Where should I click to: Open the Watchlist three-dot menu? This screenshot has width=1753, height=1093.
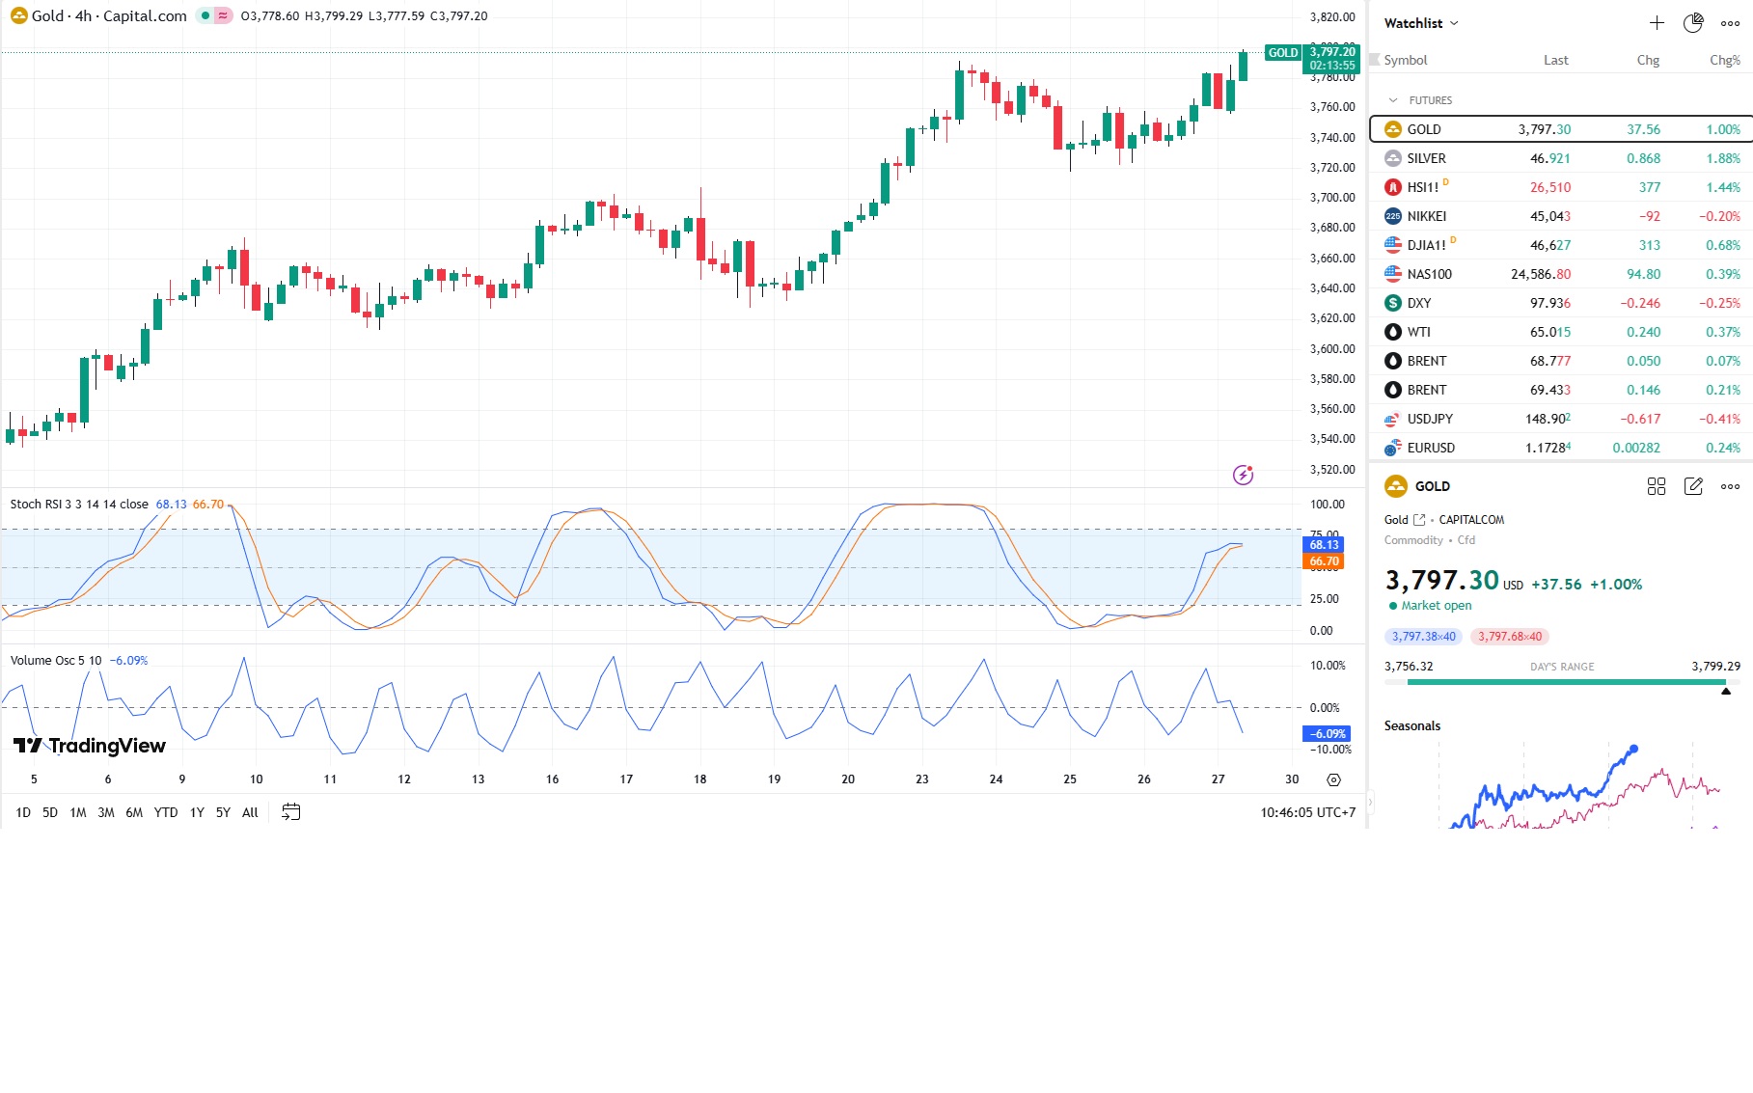pos(1730,23)
